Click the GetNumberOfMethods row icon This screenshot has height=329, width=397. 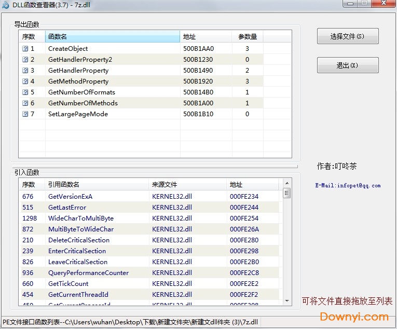pos(25,103)
